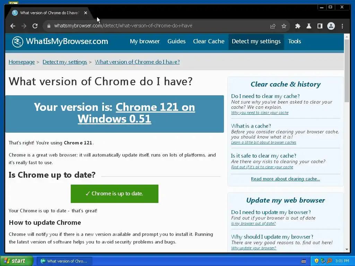Click the 'How to update Chrome' heading

pos(45,223)
